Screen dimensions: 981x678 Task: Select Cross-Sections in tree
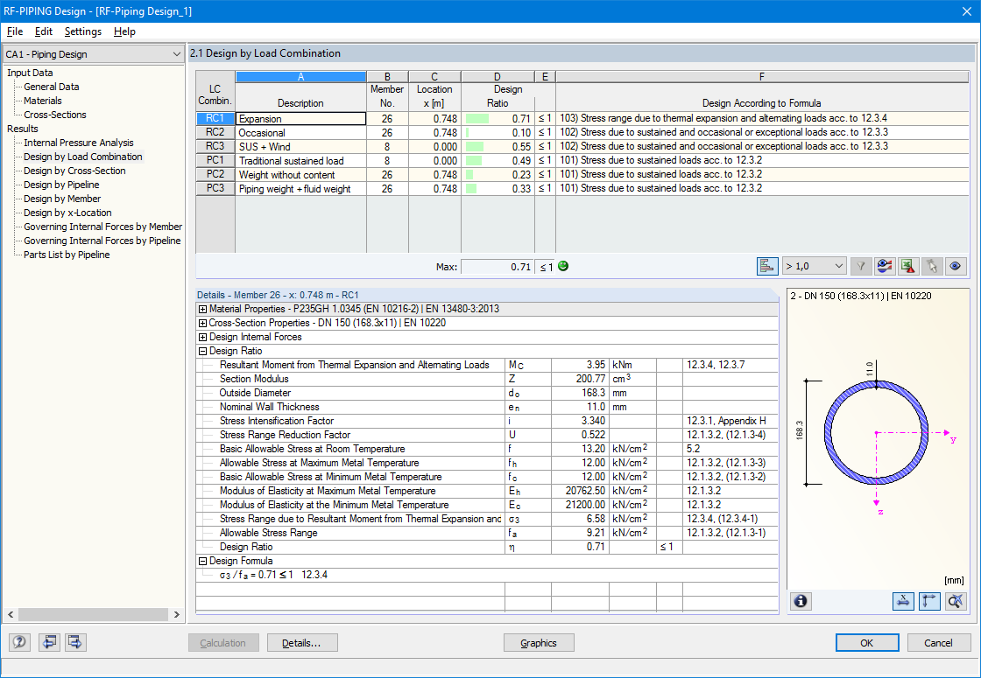[55, 115]
